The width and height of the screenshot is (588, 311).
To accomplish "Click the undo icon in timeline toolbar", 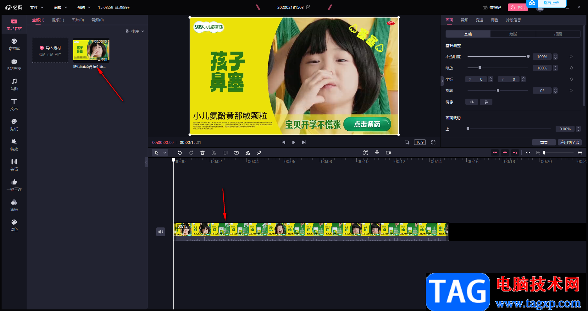I will coord(180,153).
